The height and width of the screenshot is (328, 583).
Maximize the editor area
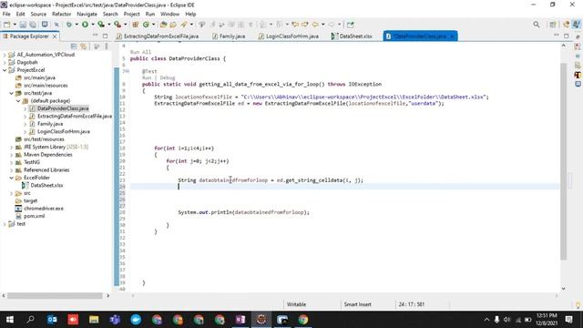(567, 36)
